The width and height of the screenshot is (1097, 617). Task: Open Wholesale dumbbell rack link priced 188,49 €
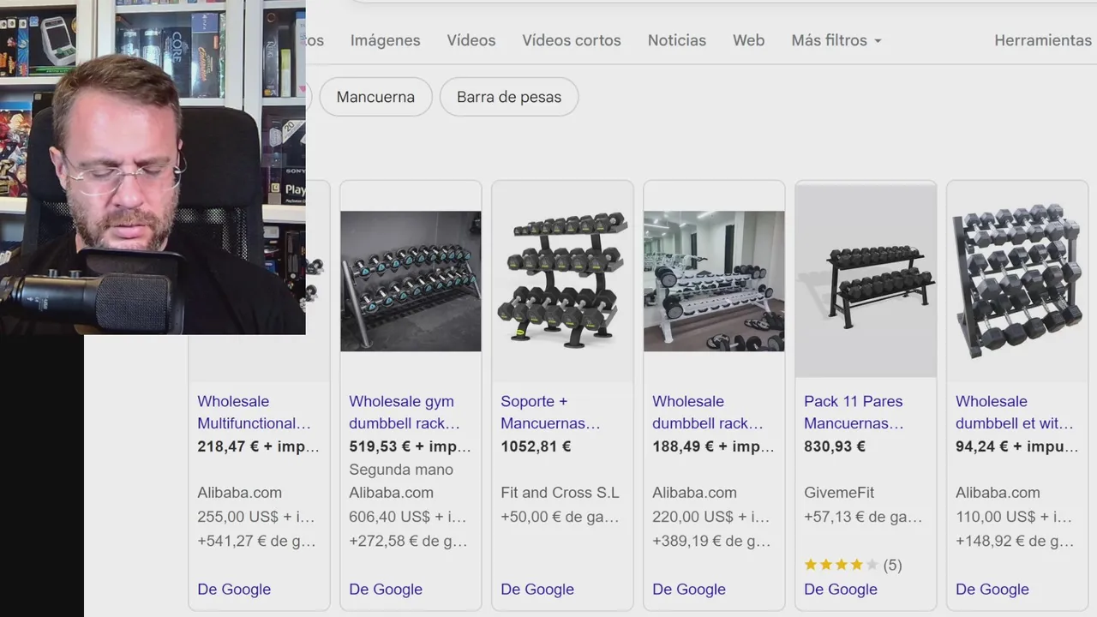(x=707, y=412)
